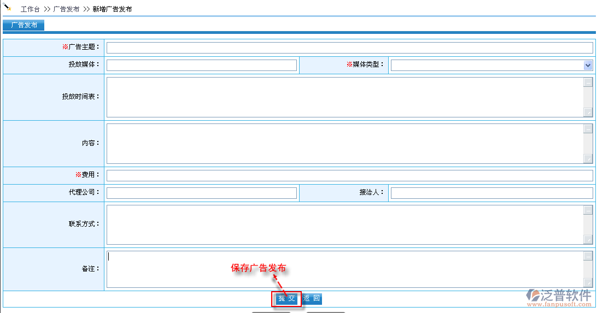
Task: Click bottom scroll button of 备注 area
Action: pyautogui.click(x=588, y=282)
